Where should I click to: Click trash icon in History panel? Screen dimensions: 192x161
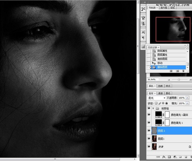pyautogui.click(x=183, y=71)
